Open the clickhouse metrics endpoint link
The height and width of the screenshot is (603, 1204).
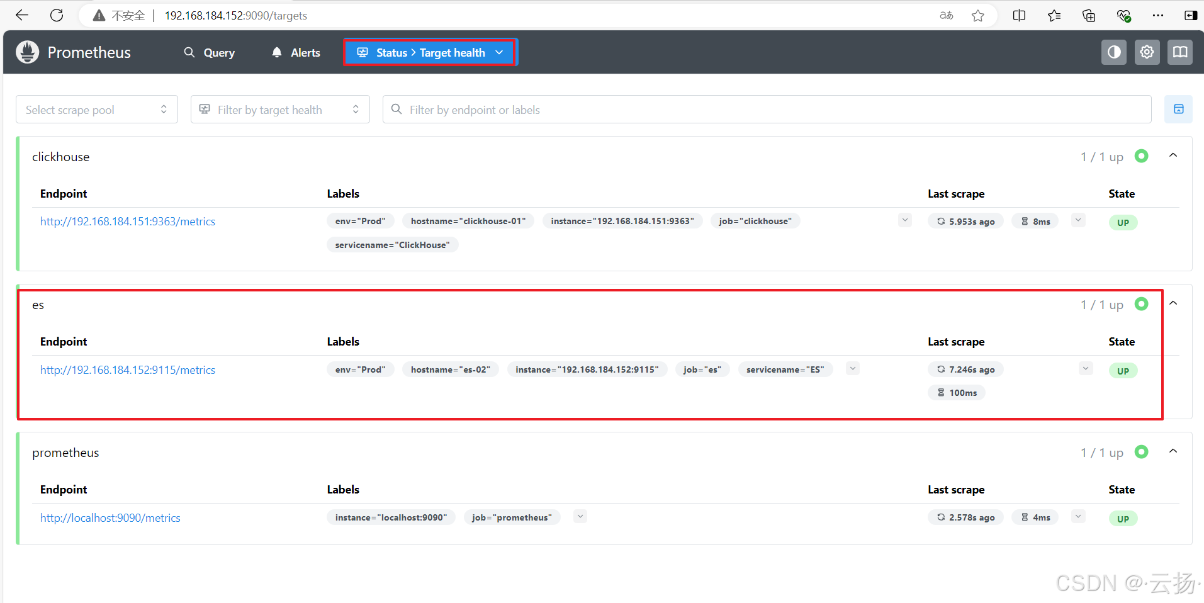click(128, 222)
